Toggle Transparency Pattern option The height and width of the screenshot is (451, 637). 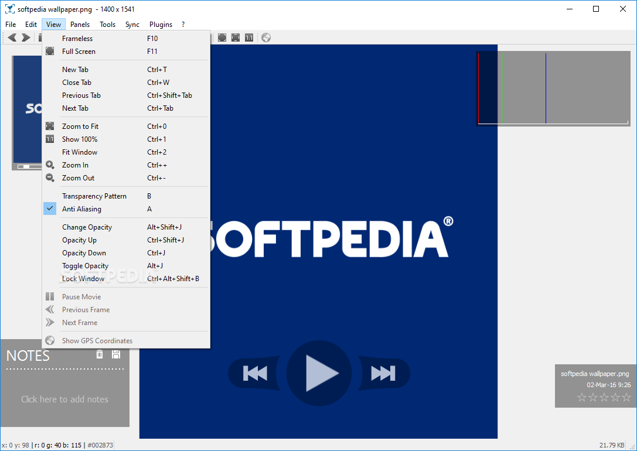pos(127,196)
